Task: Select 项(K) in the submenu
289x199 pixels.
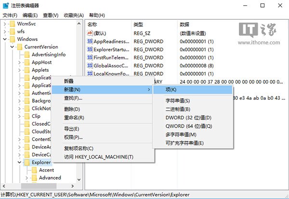Action: click(193, 90)
